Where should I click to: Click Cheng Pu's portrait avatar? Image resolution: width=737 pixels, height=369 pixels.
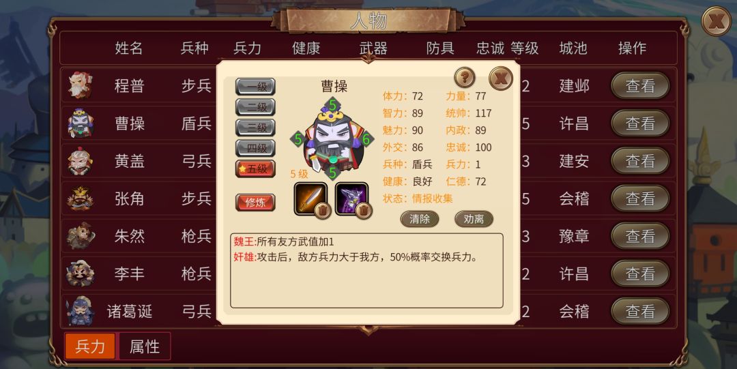pos(80,85)
